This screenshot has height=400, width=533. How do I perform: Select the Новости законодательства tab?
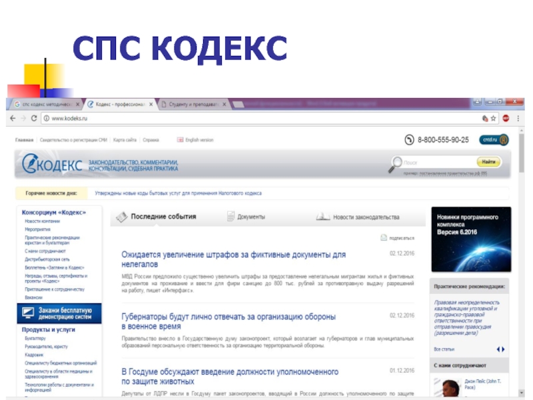pos(358,217)
